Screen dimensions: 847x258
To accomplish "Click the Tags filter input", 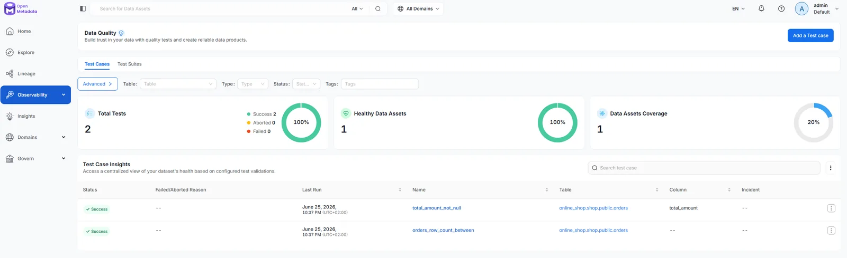I will pyautogui.click(x=380, y=84).
